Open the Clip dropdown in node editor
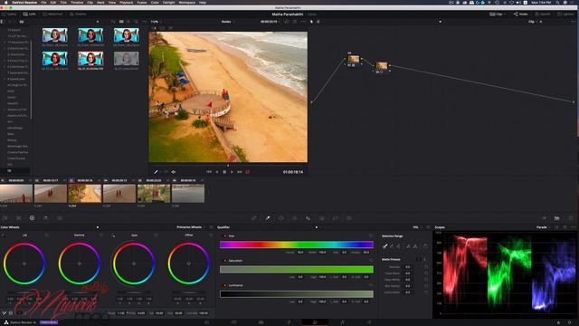Viewport: 579px width, 326px height. point(533,22)
